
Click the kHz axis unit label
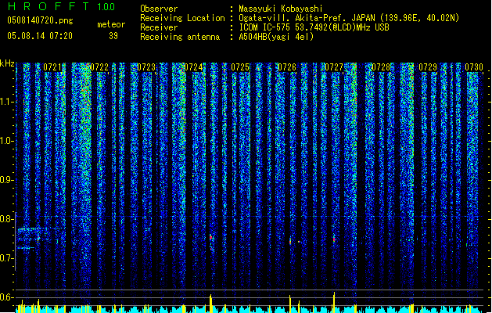pyautogui.click(x=7, y=63)
